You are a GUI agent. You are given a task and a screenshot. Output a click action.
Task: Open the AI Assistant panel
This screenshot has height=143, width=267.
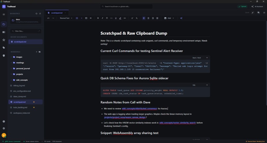(257, 7)
